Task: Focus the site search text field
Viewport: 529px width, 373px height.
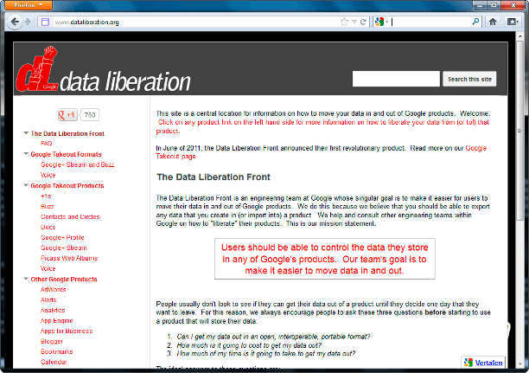Action: point(396,79)
